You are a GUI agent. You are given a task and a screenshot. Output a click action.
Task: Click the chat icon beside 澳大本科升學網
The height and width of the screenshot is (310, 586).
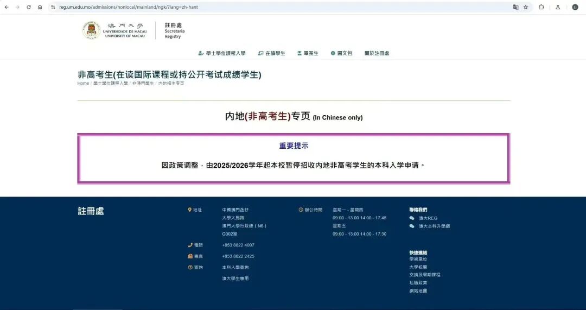412,226
